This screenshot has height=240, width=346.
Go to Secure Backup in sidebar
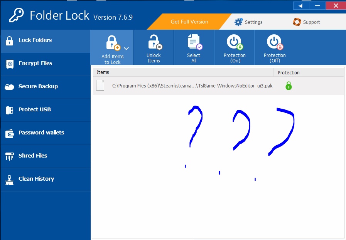point(46,87)
